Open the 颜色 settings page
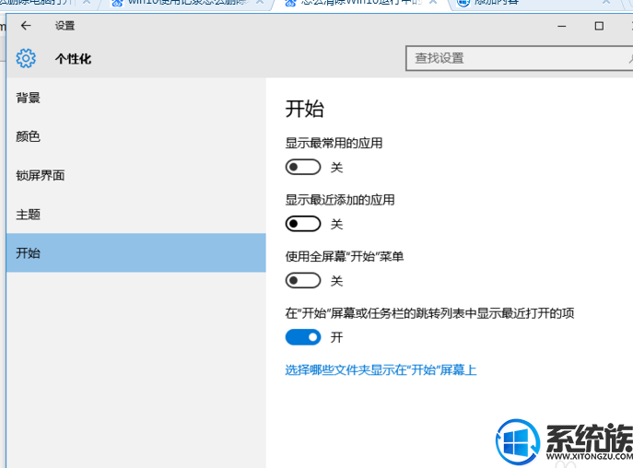Screen dimensions: 633x468 pyautogui.click(x=136, y=136)
